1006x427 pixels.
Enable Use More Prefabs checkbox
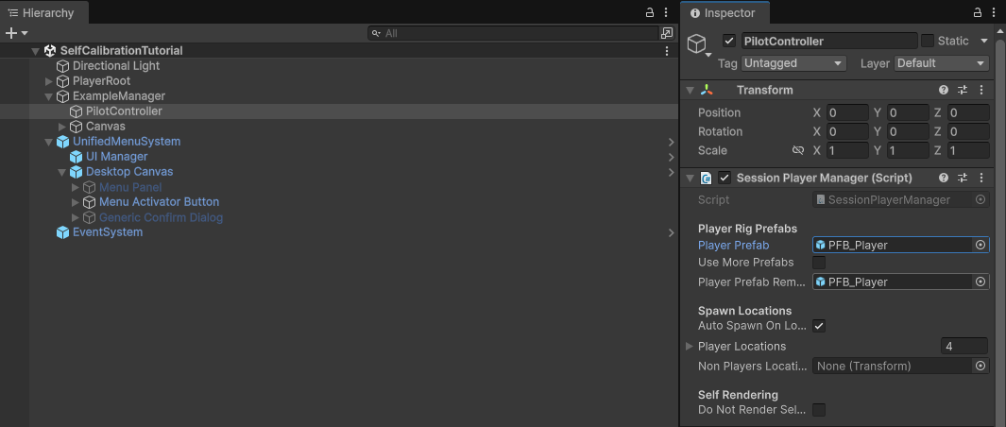click(819, 263)
